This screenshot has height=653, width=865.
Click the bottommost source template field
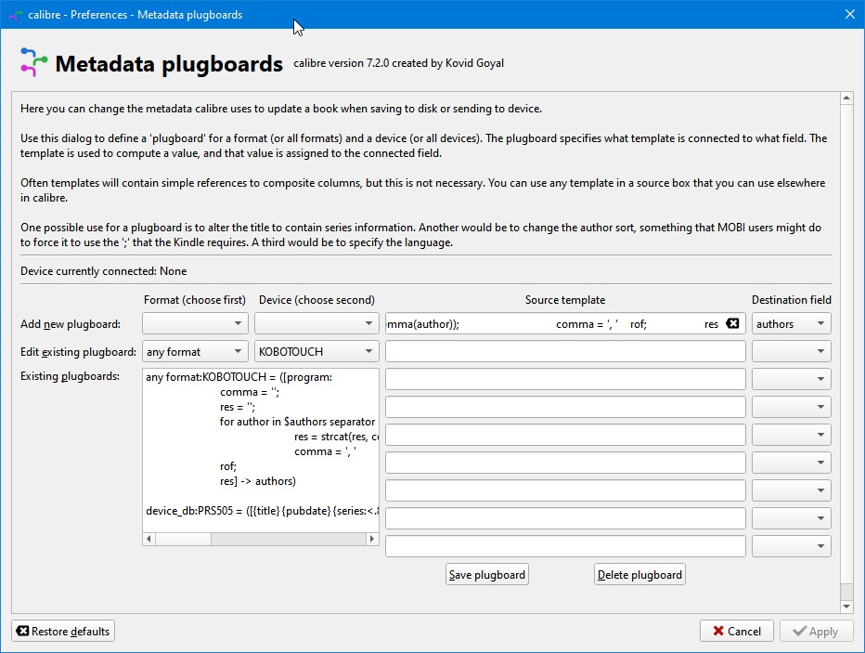click(565, 546)
